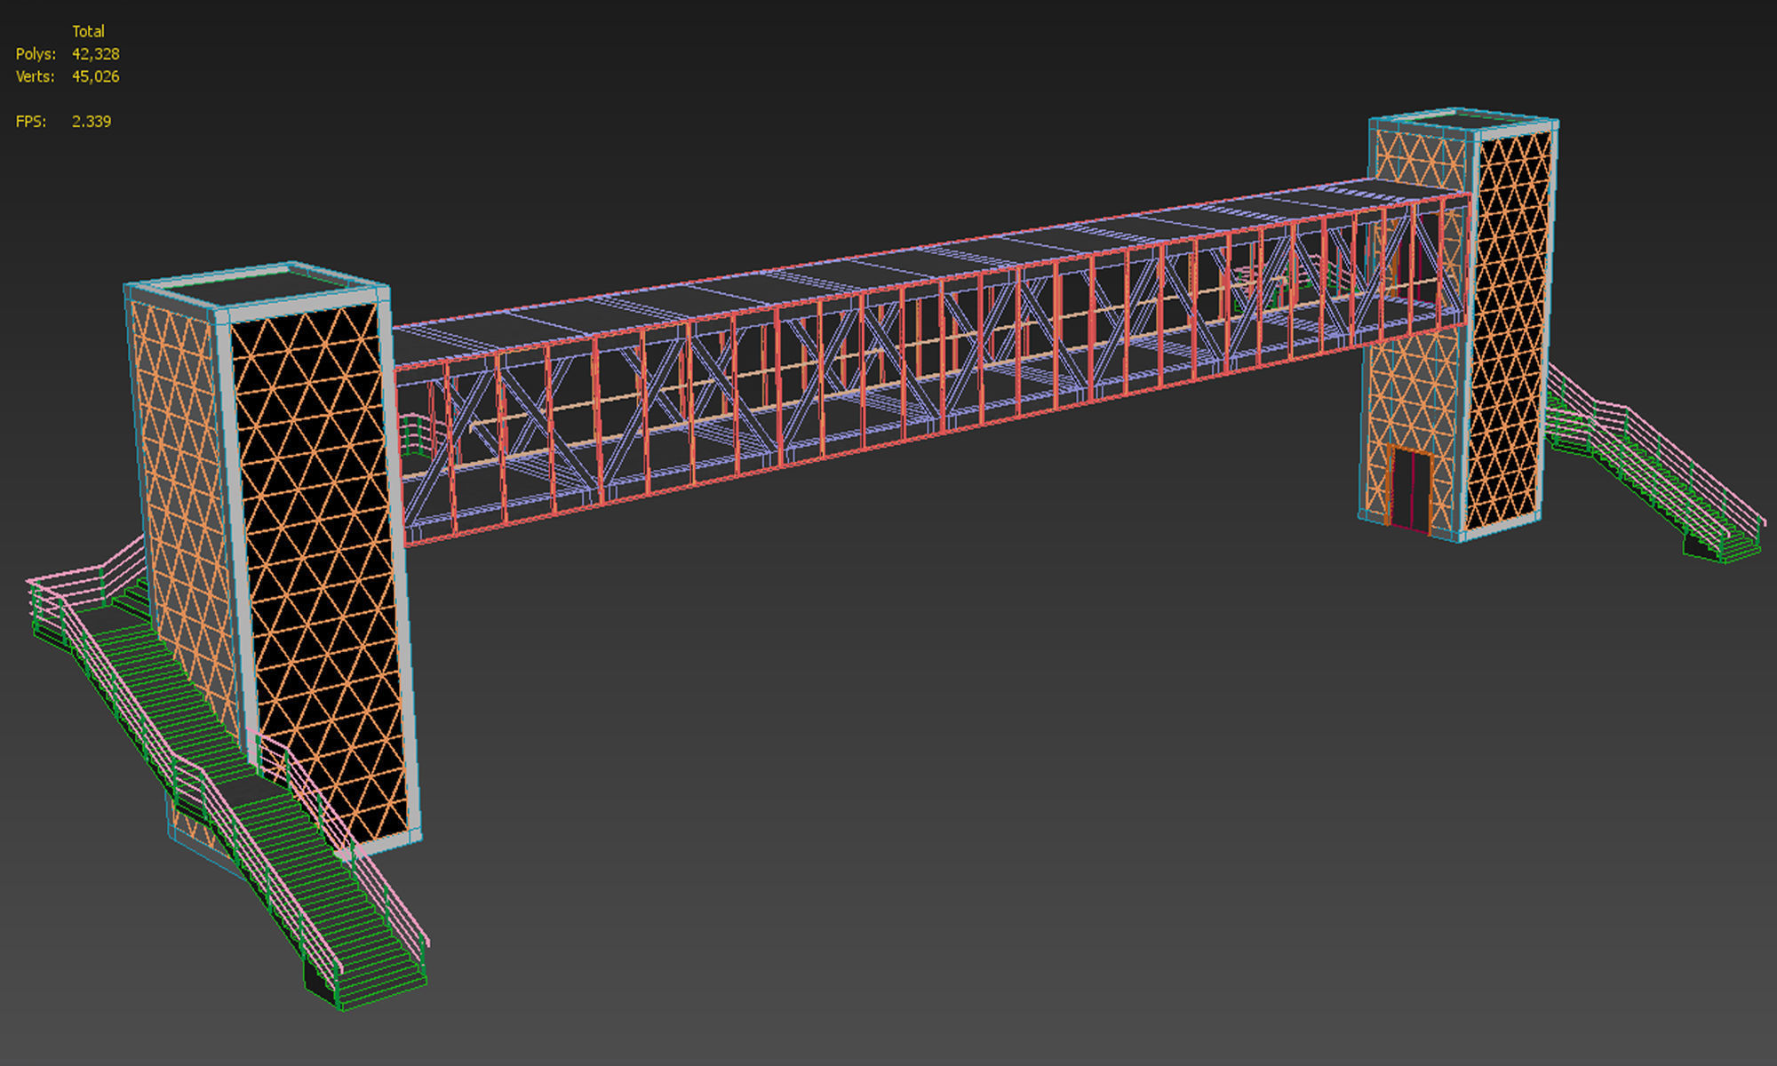Click the FPS value display
Screen dimensions: 1777x1066
92,121
